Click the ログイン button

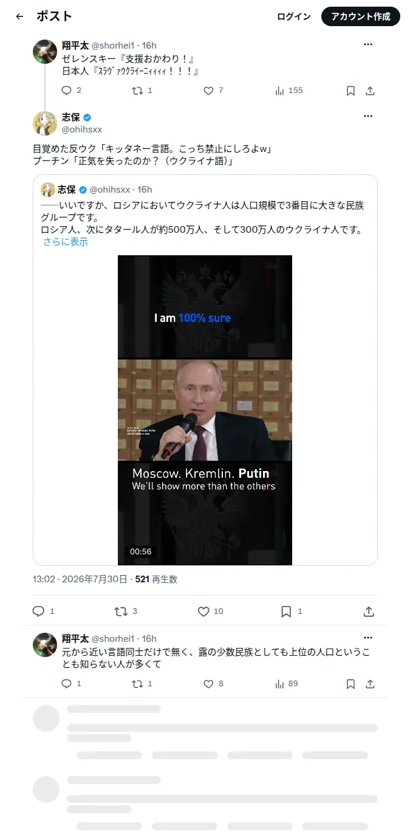pos(294,16)
